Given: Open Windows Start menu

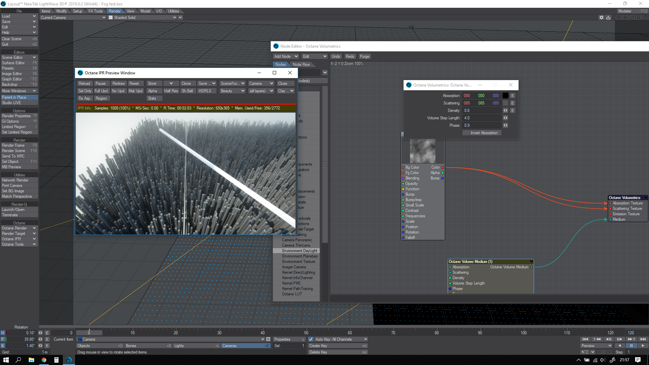Looking at the screenshot, I should [x=6, y=360].
